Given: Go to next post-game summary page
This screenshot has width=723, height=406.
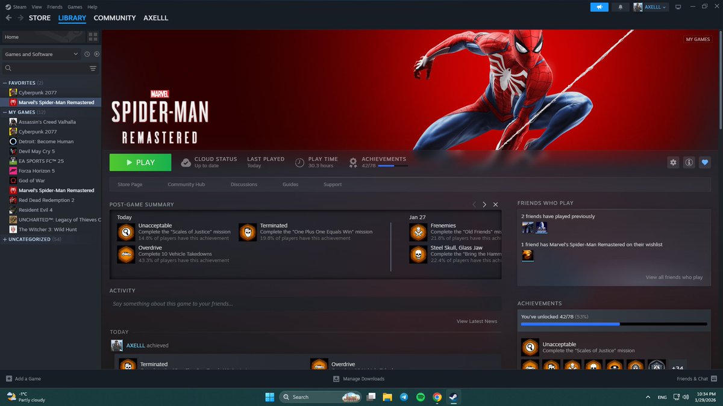Looking at the screenshot, I should tap(484, 205).
